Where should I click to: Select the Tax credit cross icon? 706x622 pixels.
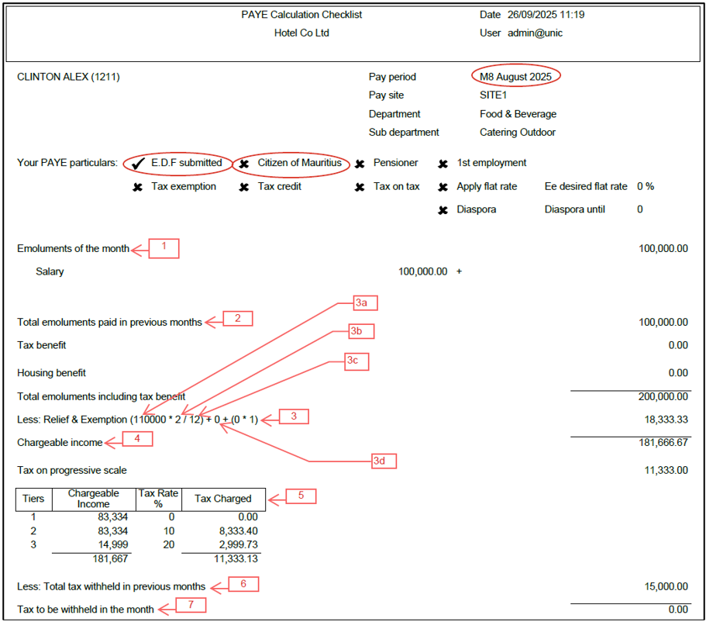[x=244, y=187]
